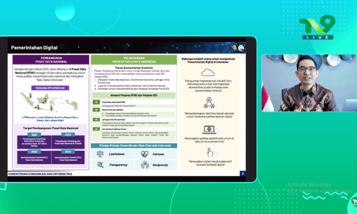
Task: Click the Garuda emblem in slide header
Action: (x=234, y=47)
